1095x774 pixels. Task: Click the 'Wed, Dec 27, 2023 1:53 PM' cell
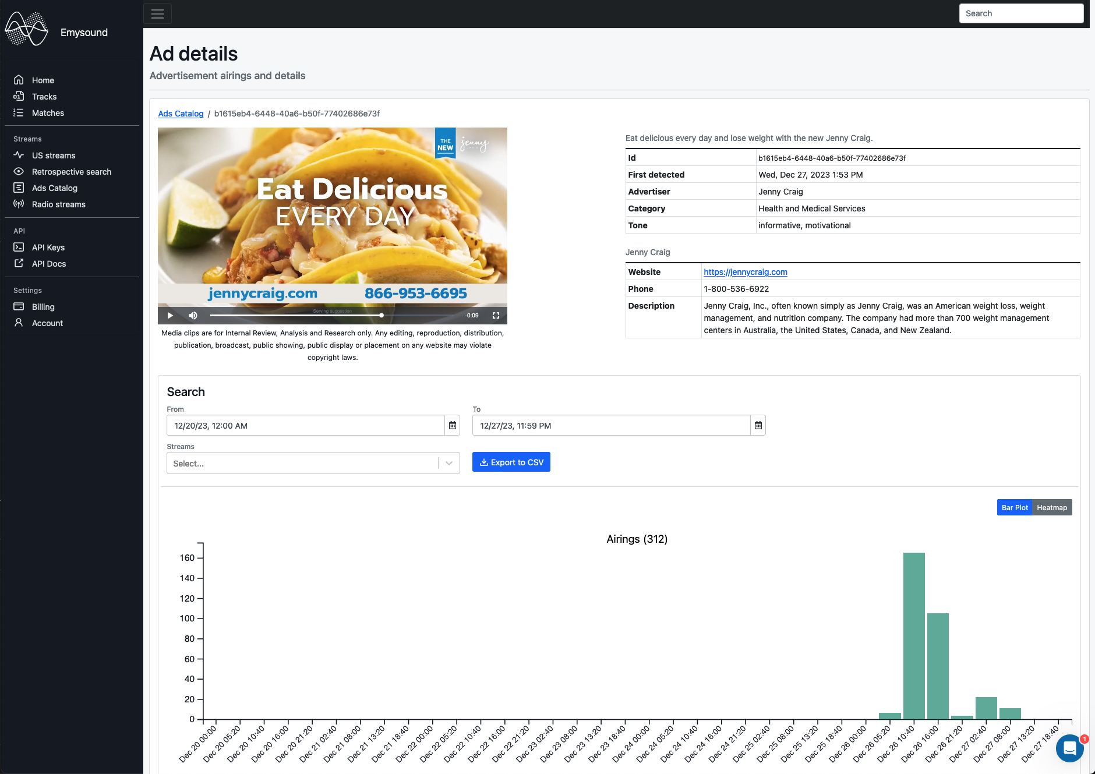[x=811, y=175]
